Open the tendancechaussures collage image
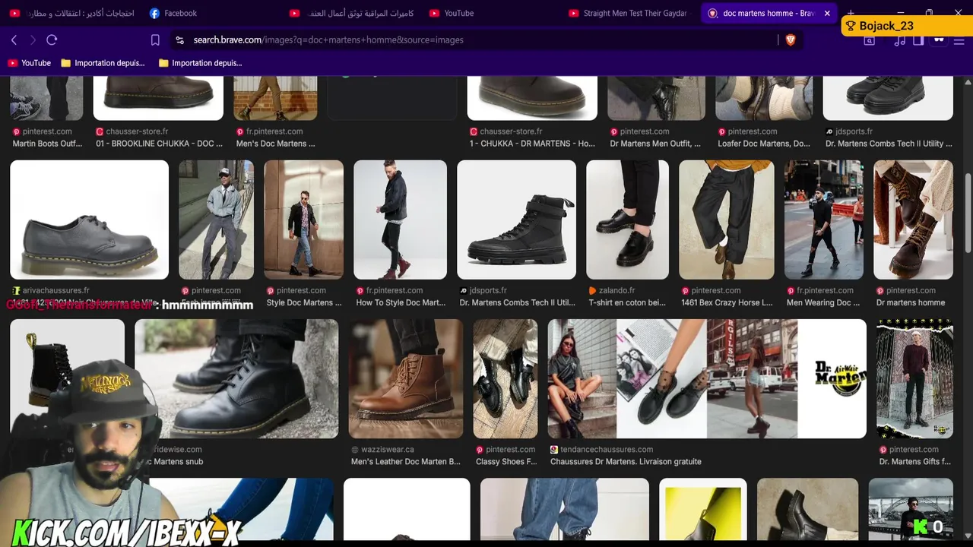Screen dimensions: 973x547 706,378
